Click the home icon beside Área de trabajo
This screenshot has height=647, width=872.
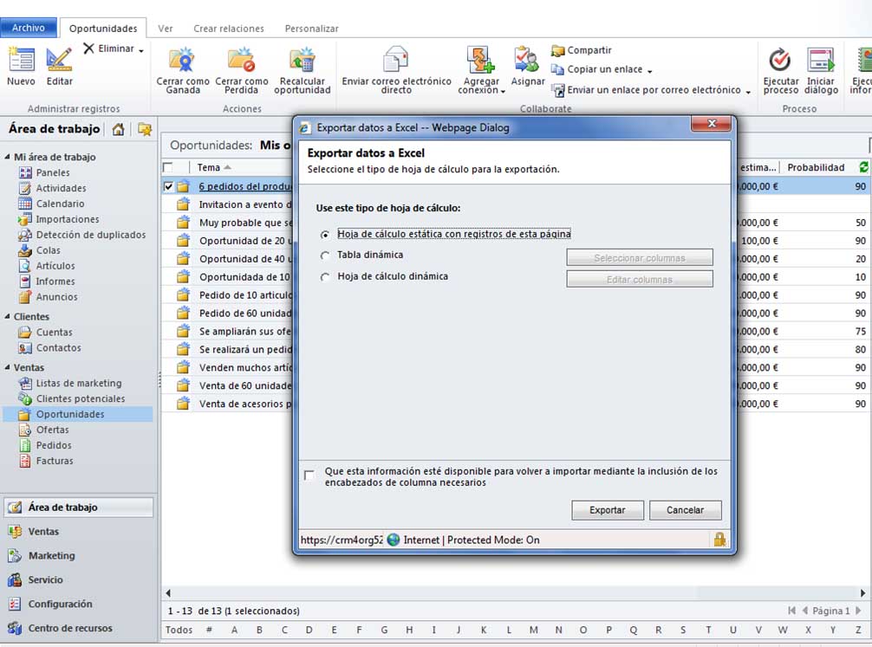pos(118,130)
